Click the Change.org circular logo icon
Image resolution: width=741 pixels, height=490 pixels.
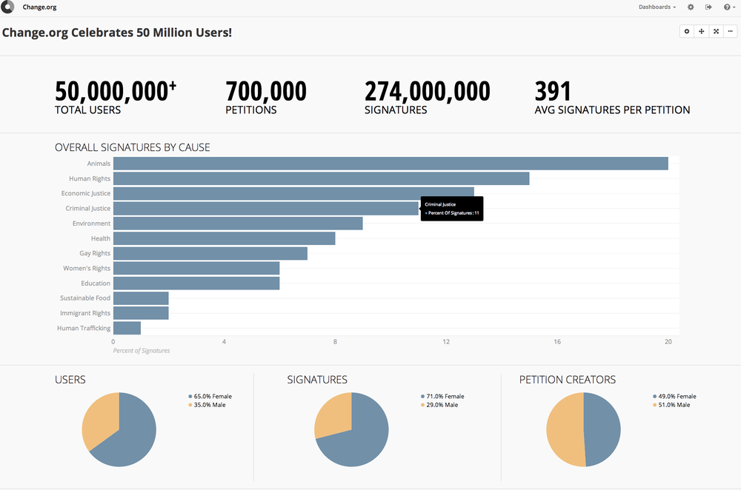[7, 7]
